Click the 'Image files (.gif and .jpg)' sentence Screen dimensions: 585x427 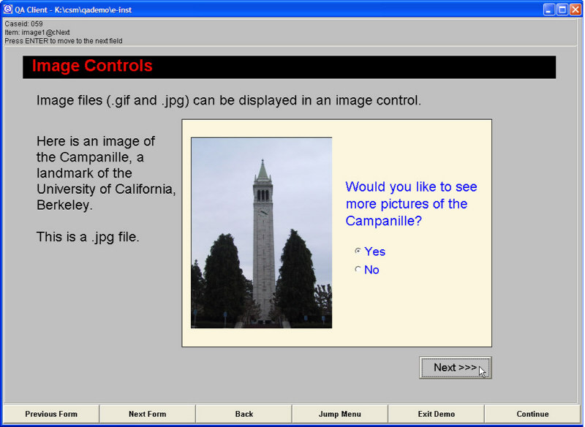229,101
